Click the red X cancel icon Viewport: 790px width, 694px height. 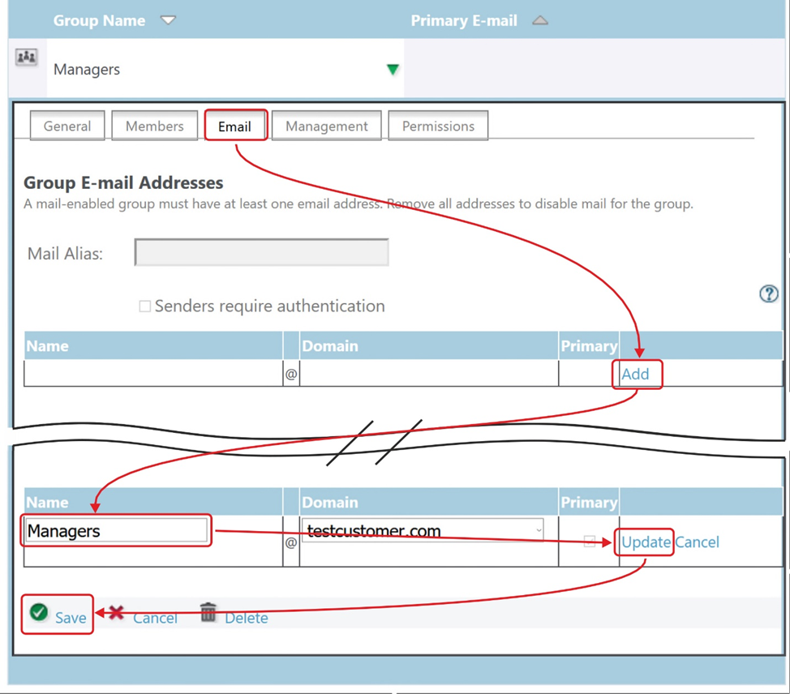tap(116, 613)
